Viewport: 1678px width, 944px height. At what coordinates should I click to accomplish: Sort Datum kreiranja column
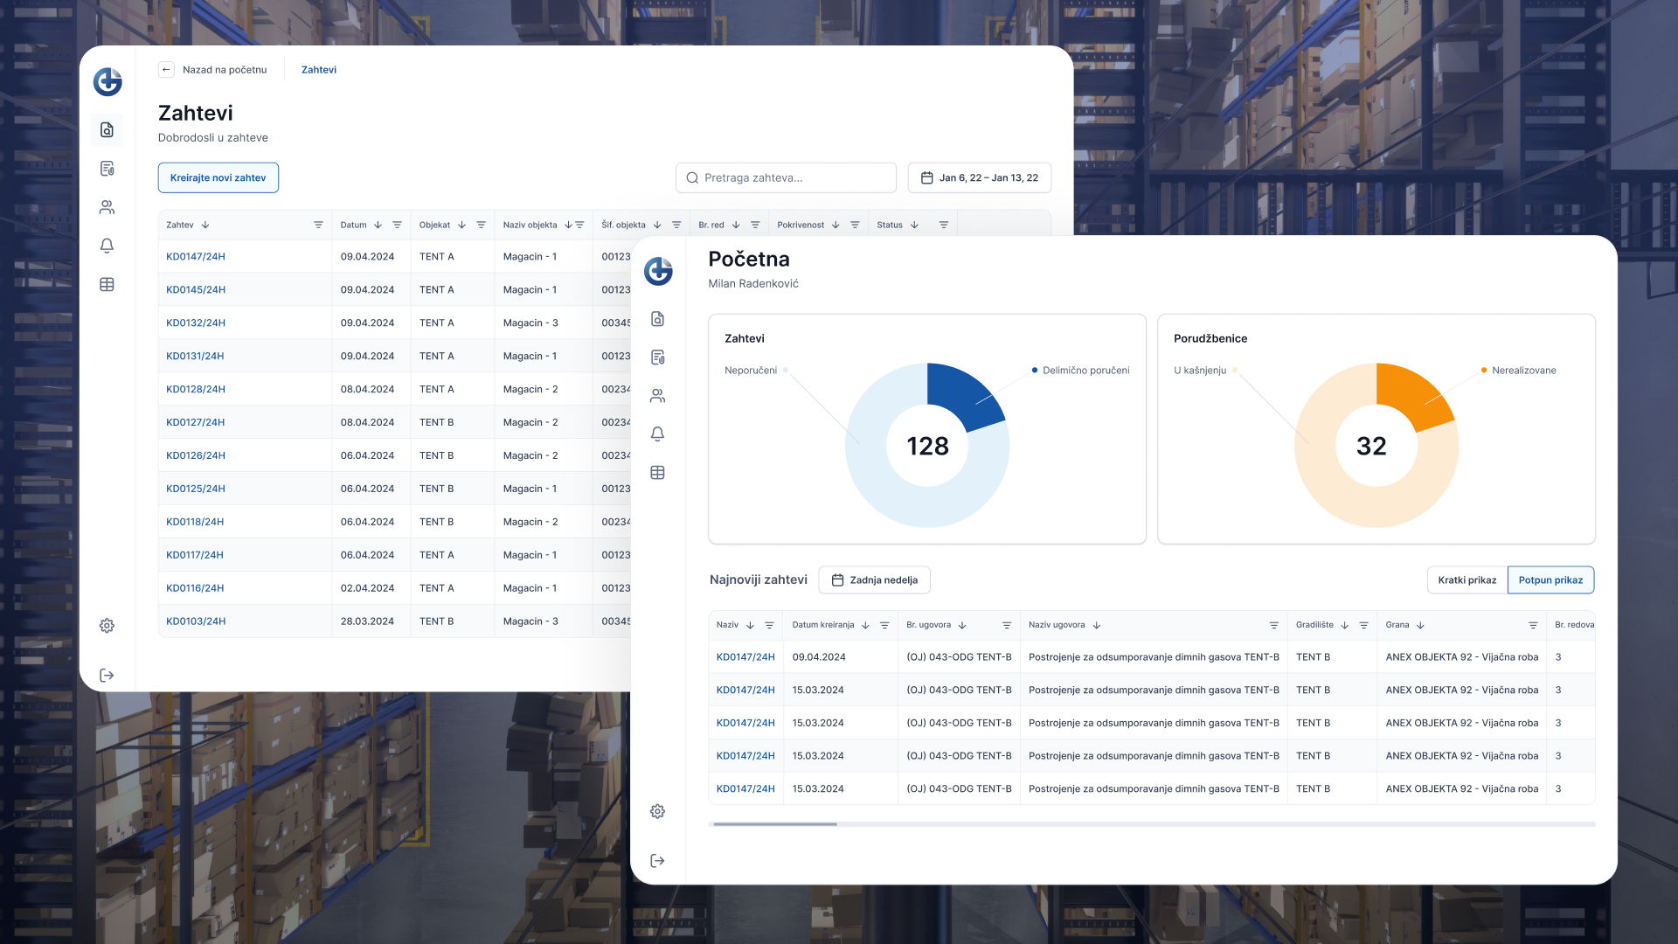point(865,625)
